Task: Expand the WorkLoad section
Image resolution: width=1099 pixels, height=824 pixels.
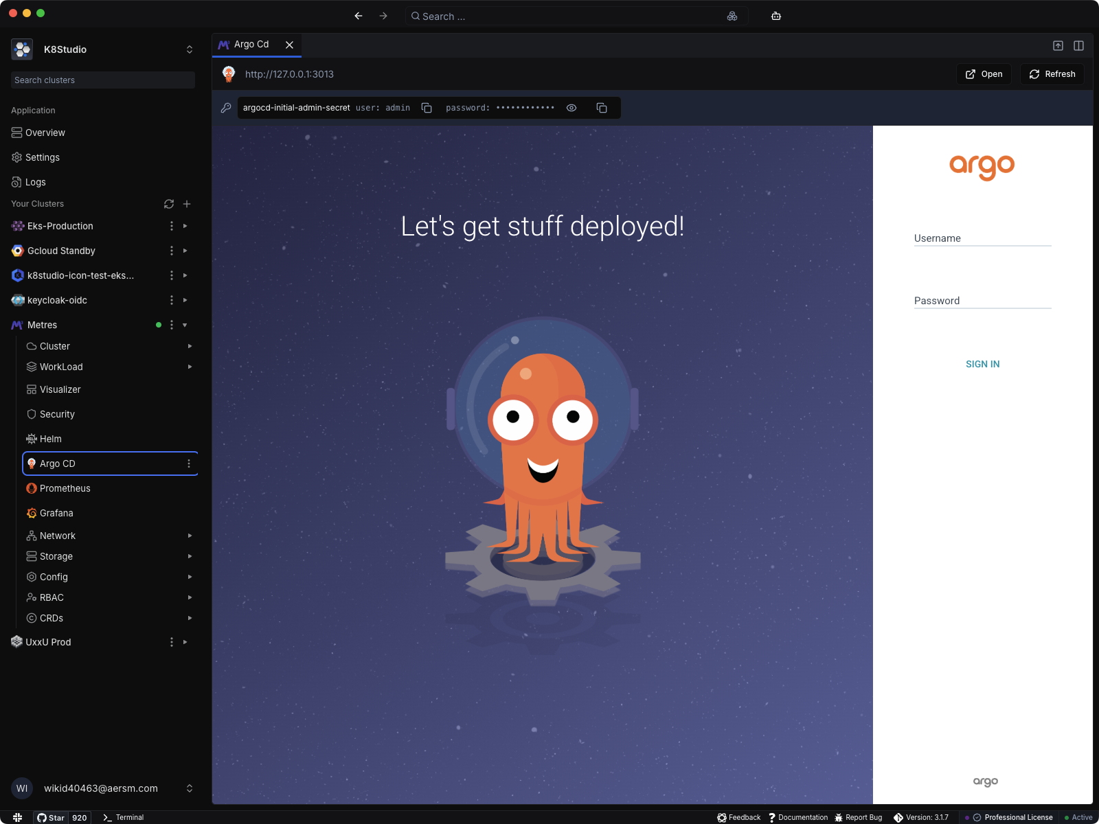Action: click(x=190, y=367)
